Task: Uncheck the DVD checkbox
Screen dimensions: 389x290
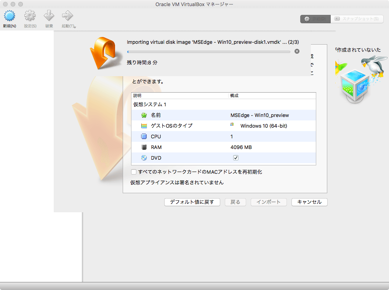Action: coord(236,158)
